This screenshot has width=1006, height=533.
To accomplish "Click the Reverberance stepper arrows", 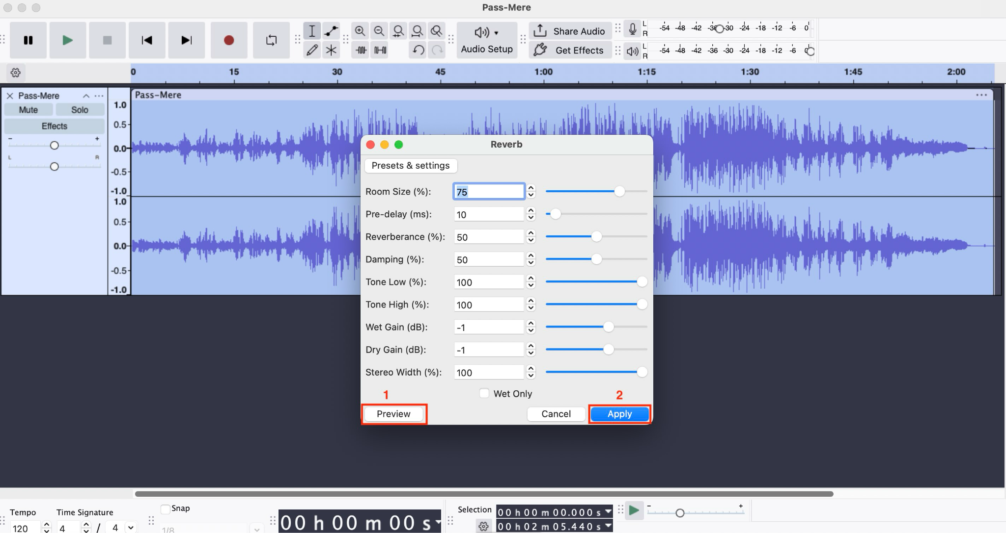I will point(531,237).
